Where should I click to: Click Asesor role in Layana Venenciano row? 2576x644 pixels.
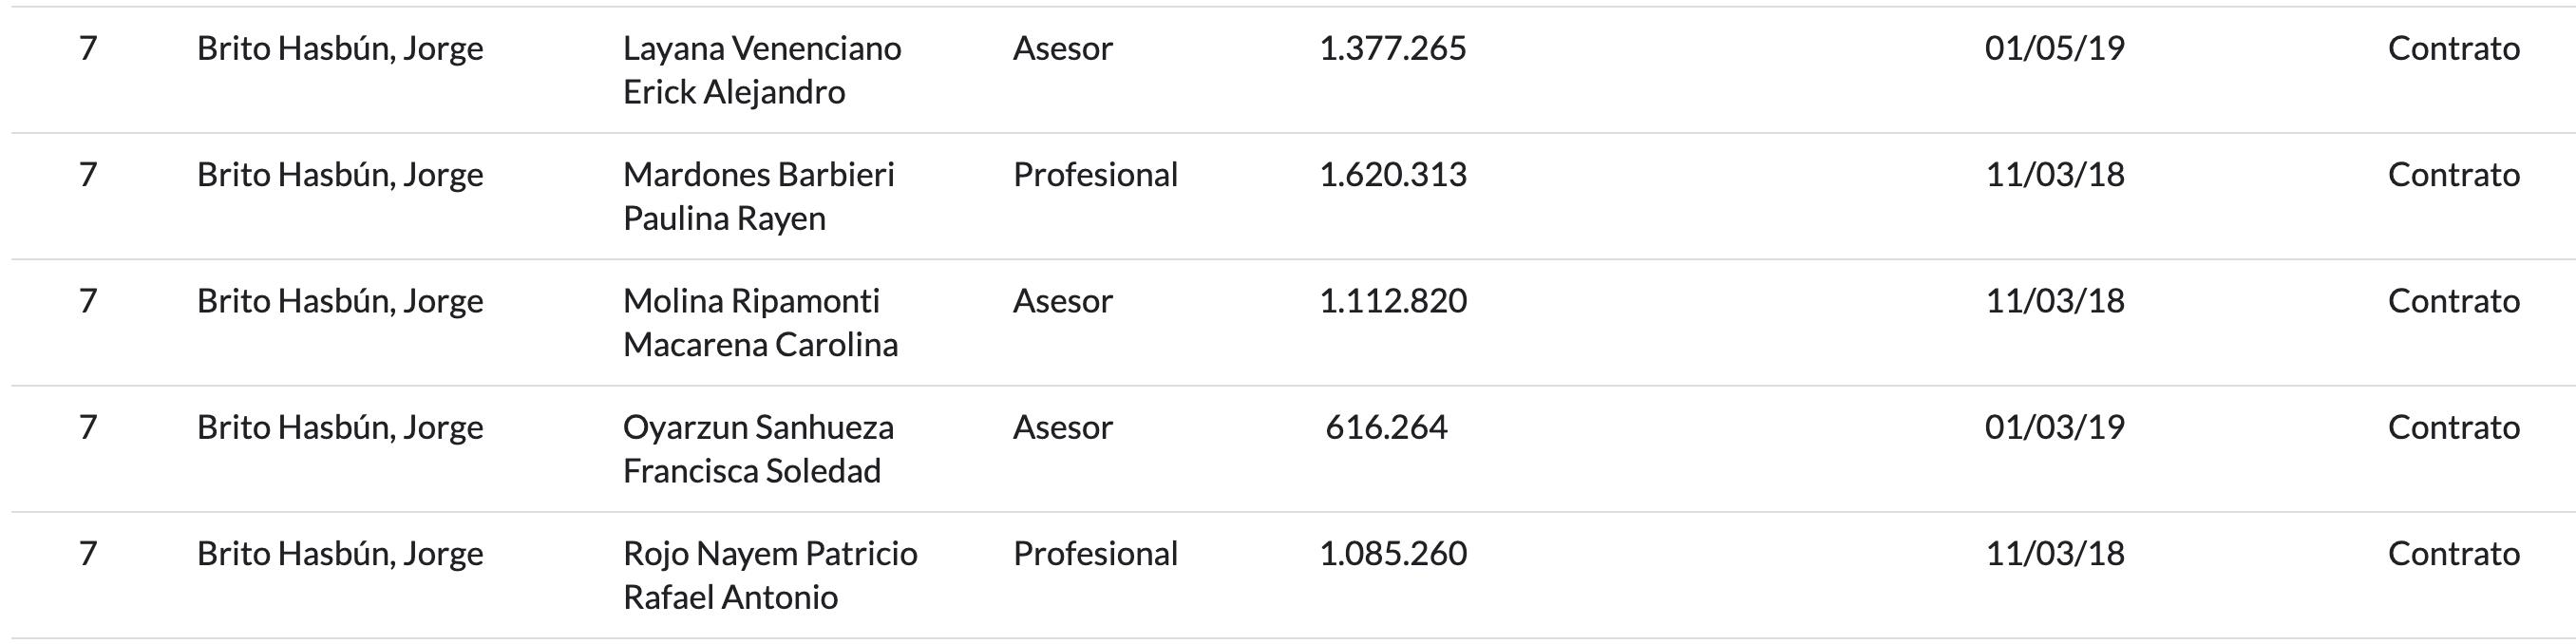point(1062,48)
